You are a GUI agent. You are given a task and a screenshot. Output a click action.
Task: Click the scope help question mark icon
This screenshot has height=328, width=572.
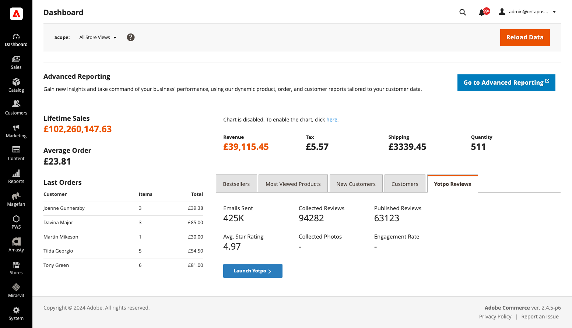[131, 37]
